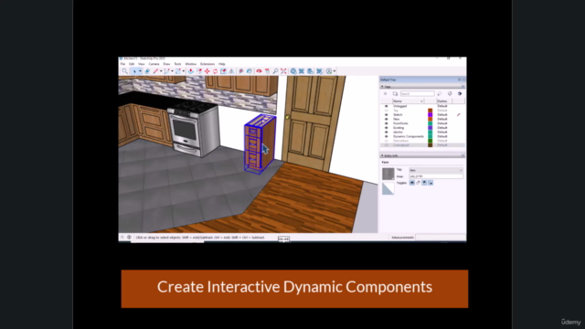This screenshot has width=585, height=329.
Task: Select the Search magnifier in SketchUp toolbar
Action: tap(124, 71)
